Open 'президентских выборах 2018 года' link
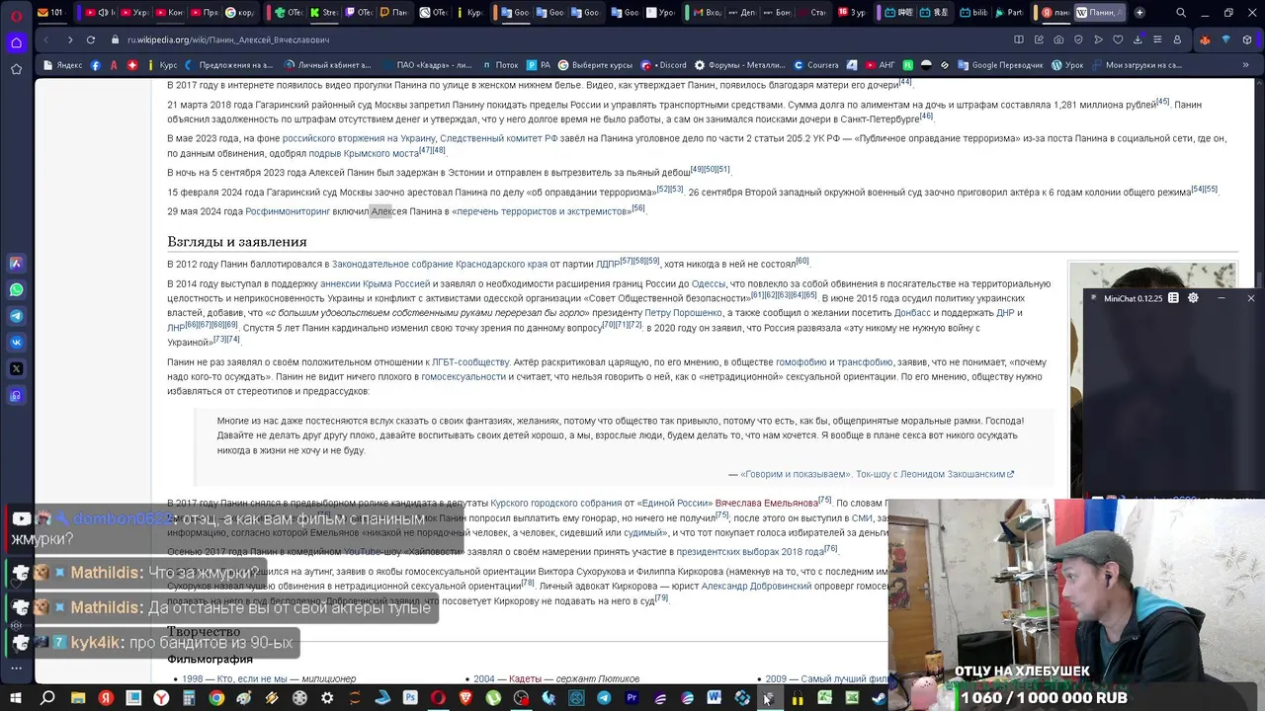Screen dimensions: 1265x711 tap(750, 551)
